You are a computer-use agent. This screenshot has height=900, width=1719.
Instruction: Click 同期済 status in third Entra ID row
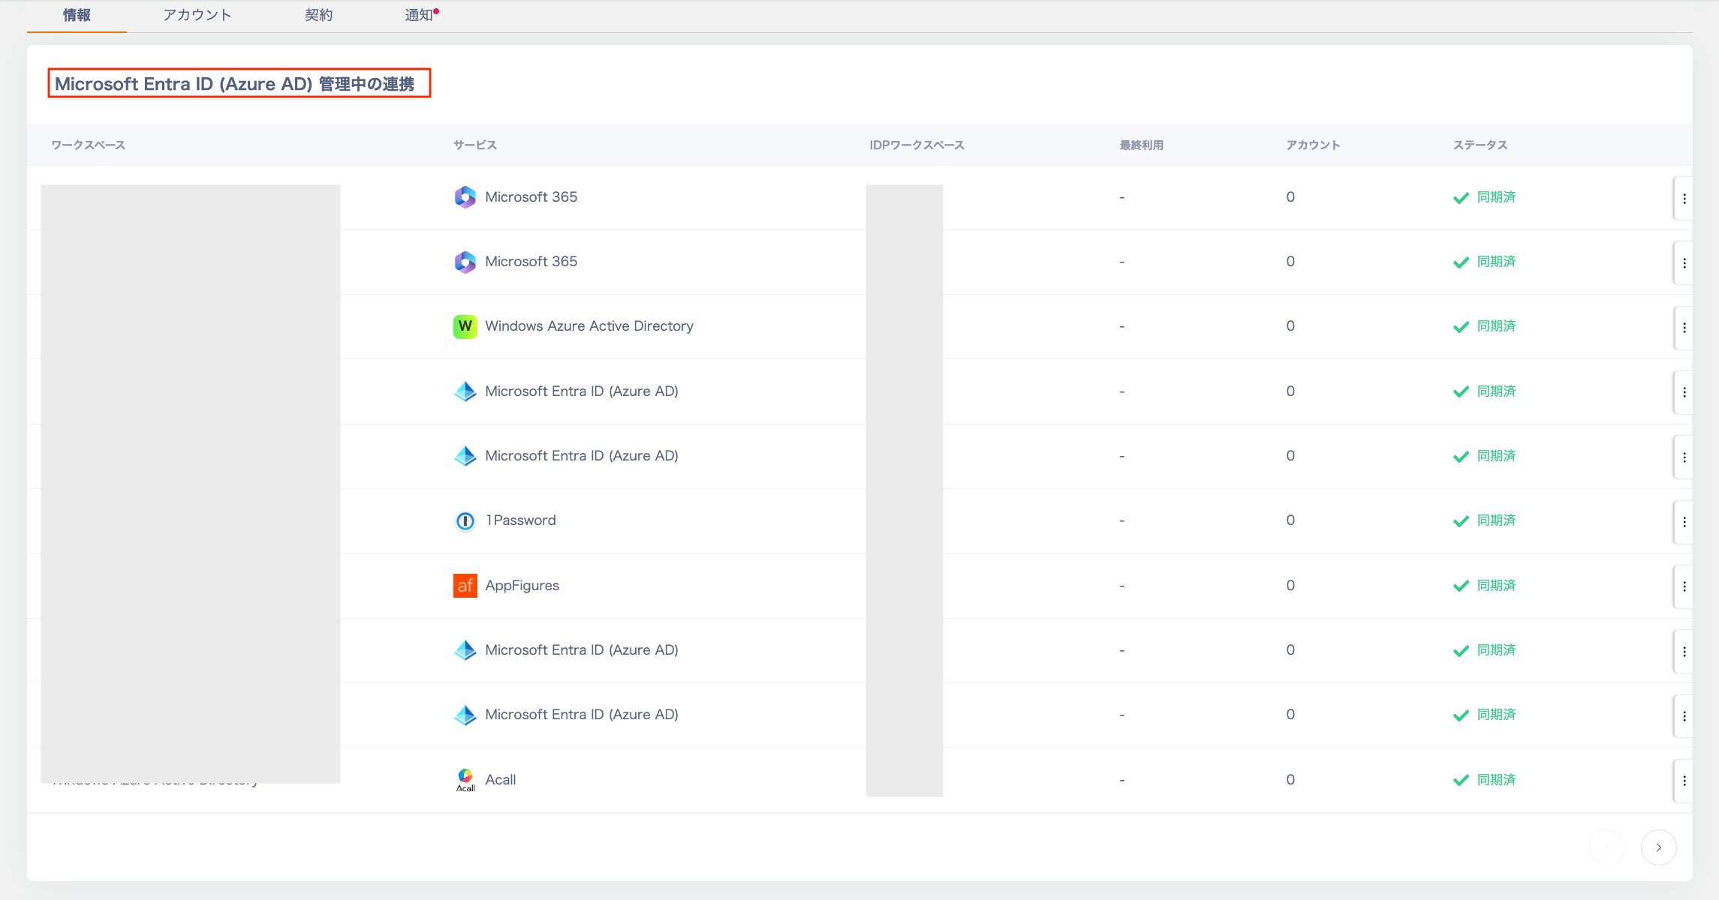[x=1497, y=649]
